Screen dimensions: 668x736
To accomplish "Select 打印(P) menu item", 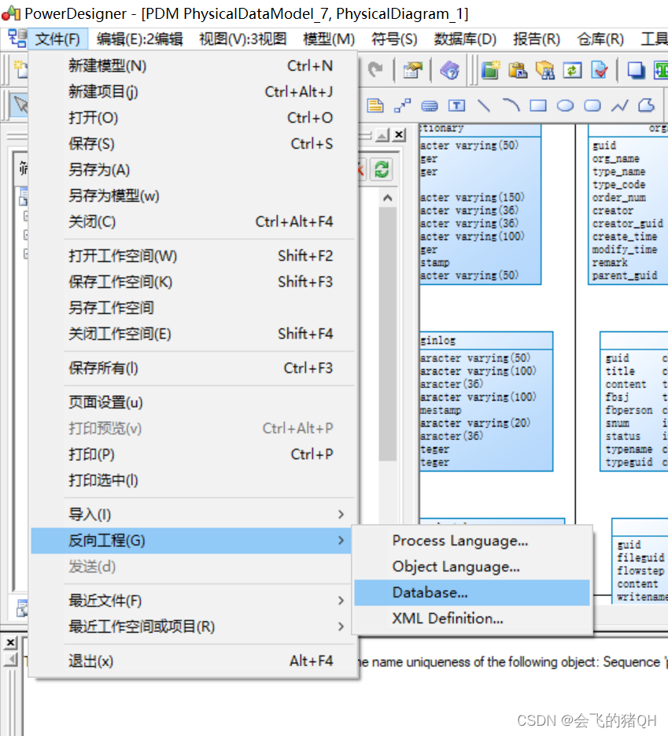I will pos(191,454).
